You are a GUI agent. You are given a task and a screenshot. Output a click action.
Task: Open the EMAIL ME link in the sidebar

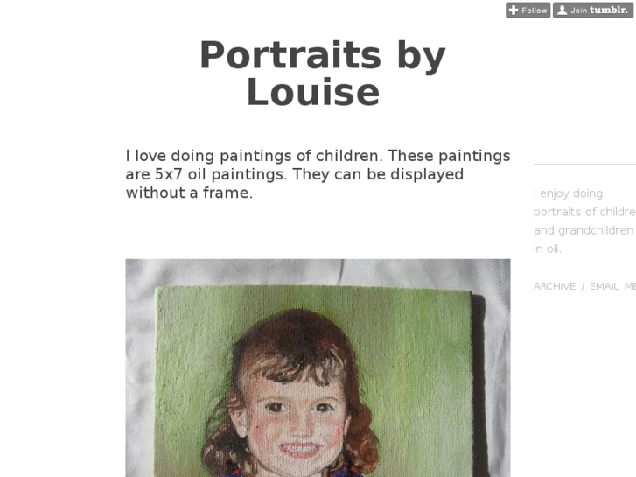click(612, 286)
